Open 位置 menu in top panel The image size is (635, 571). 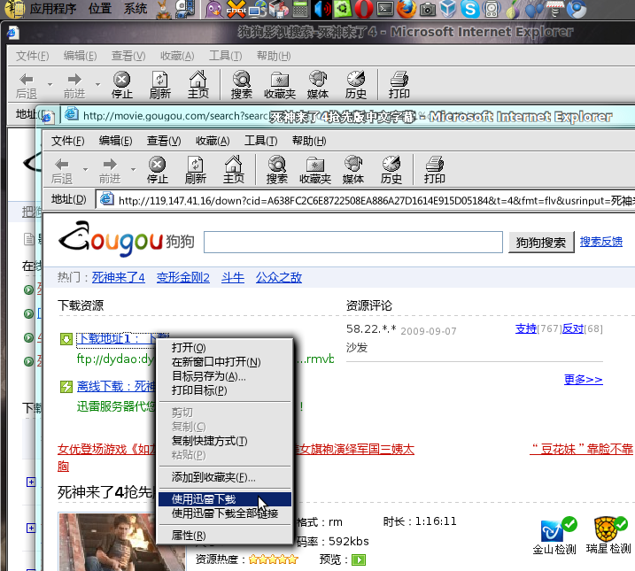pyautogui.click(x=99, y=9)
